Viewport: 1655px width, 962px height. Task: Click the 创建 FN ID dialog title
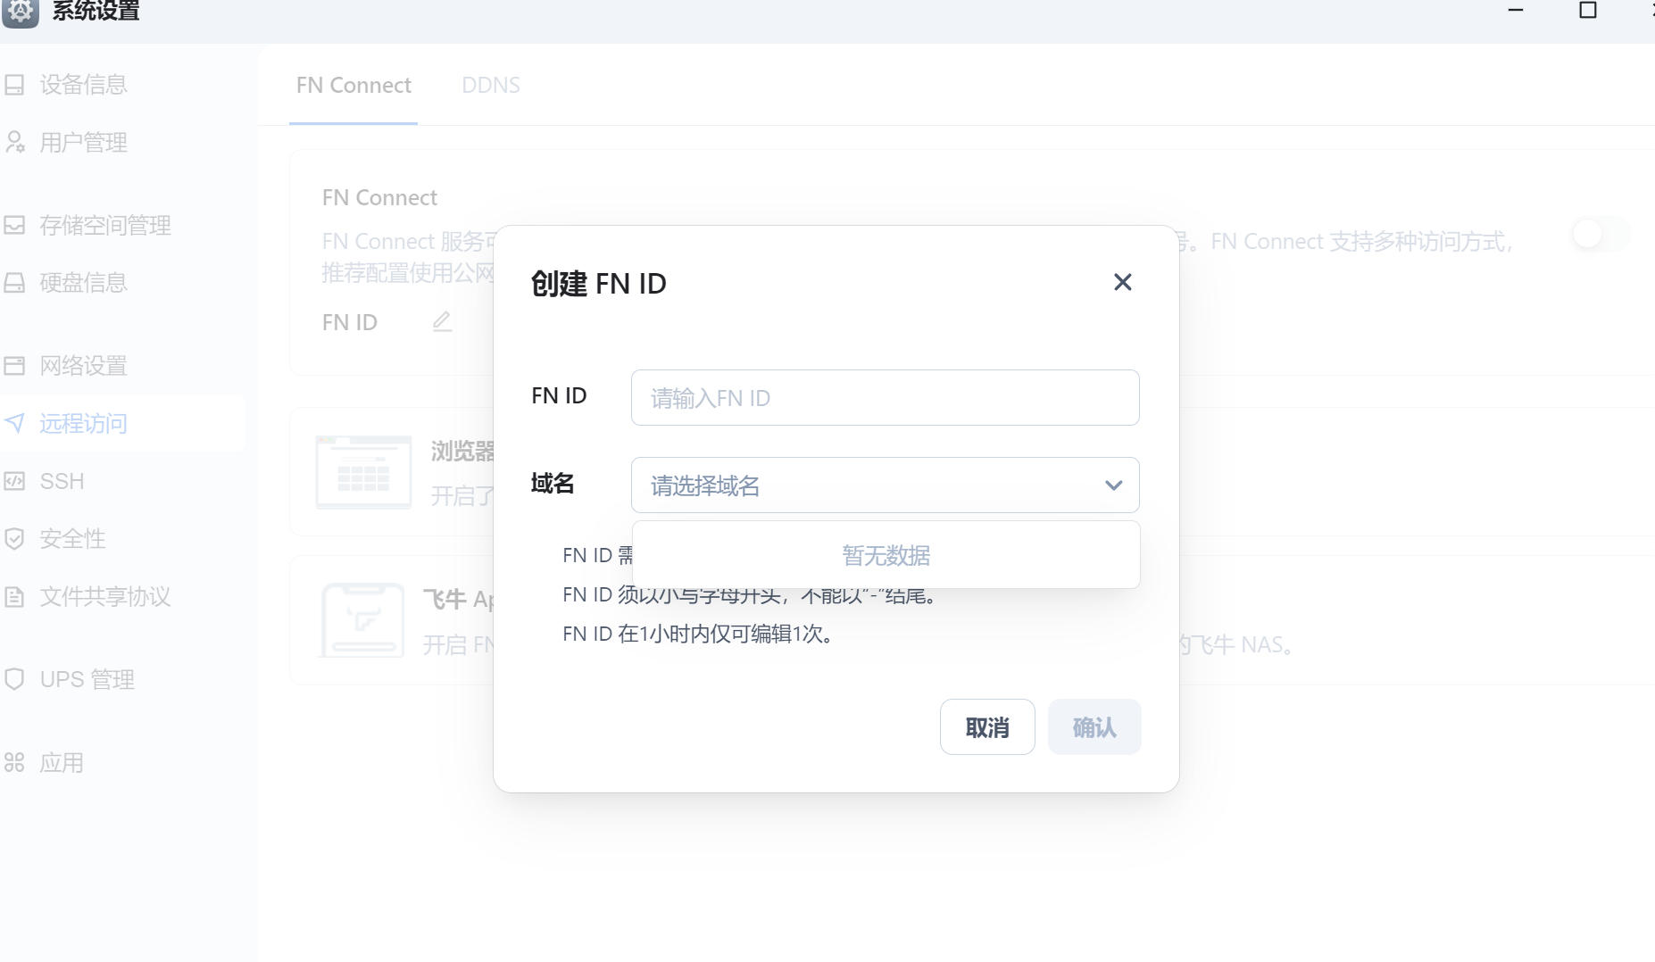click(x=598, y=284)
